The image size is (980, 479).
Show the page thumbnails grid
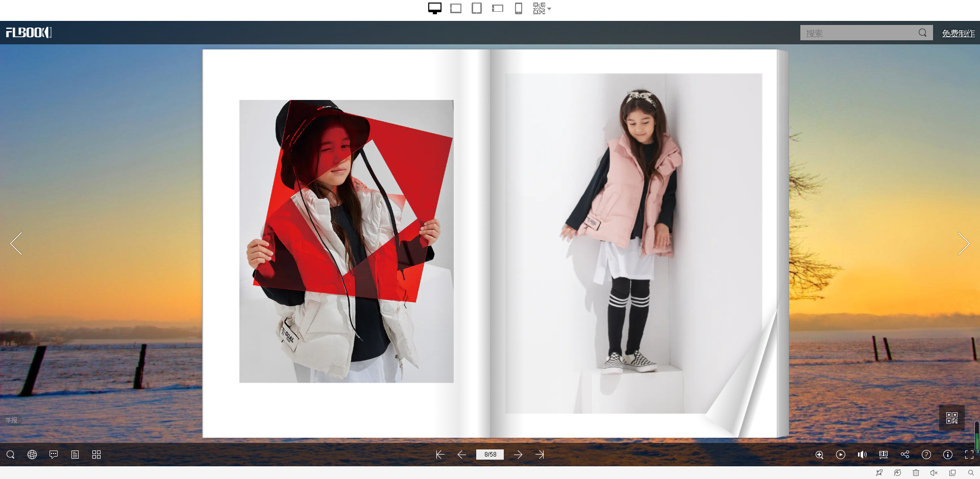pos(96,455)
